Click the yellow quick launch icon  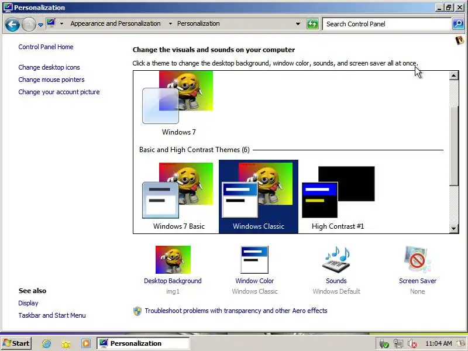click(66, 344)
